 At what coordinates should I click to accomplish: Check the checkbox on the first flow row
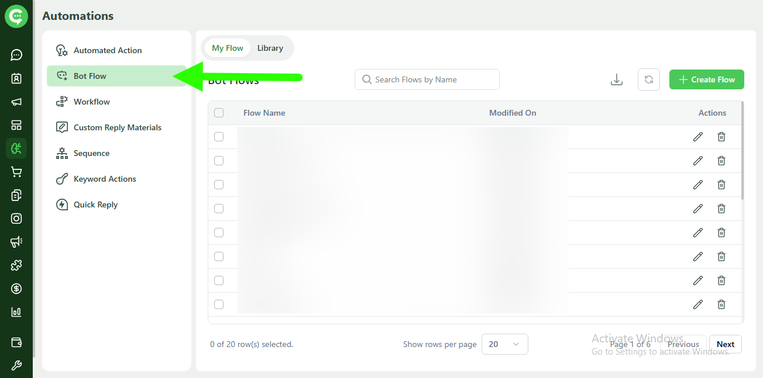coord(219,136)
